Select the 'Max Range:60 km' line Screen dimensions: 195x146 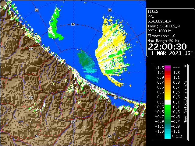pos(164,41)
